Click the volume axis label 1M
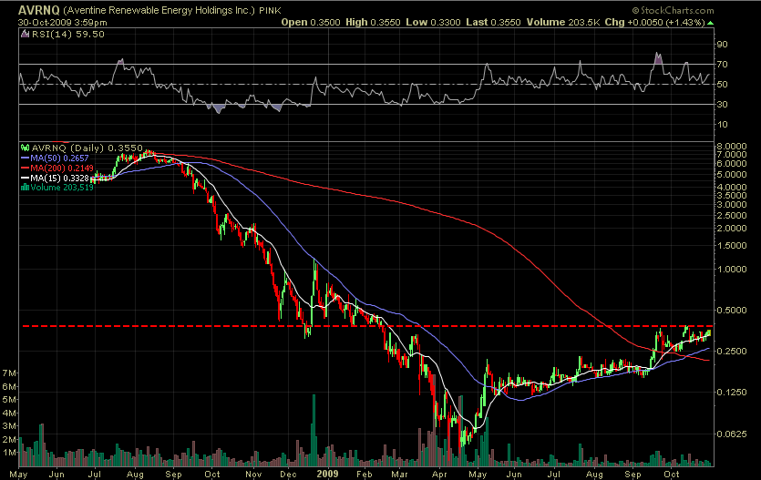Screen dimensions: 761x480 pos(9,453)
